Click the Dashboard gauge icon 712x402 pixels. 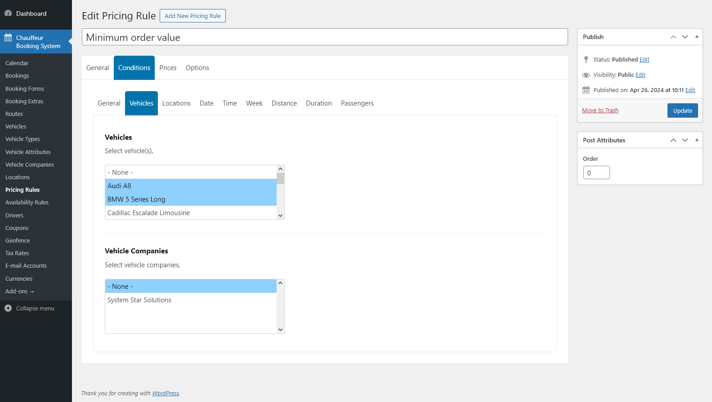(x=8, y=13)
